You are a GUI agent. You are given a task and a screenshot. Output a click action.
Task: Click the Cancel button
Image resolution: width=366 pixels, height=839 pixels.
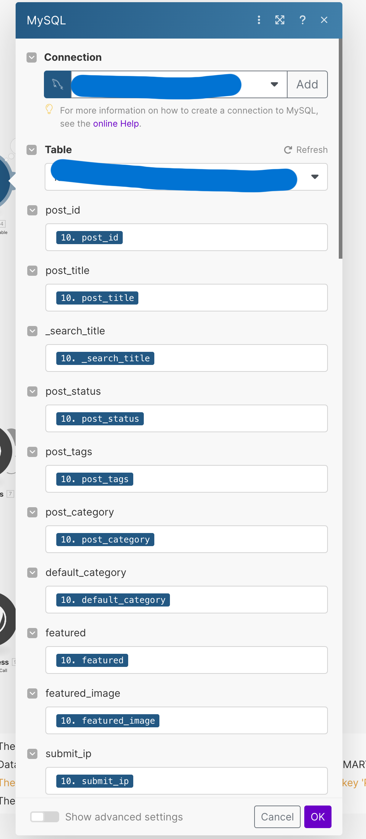277,817
